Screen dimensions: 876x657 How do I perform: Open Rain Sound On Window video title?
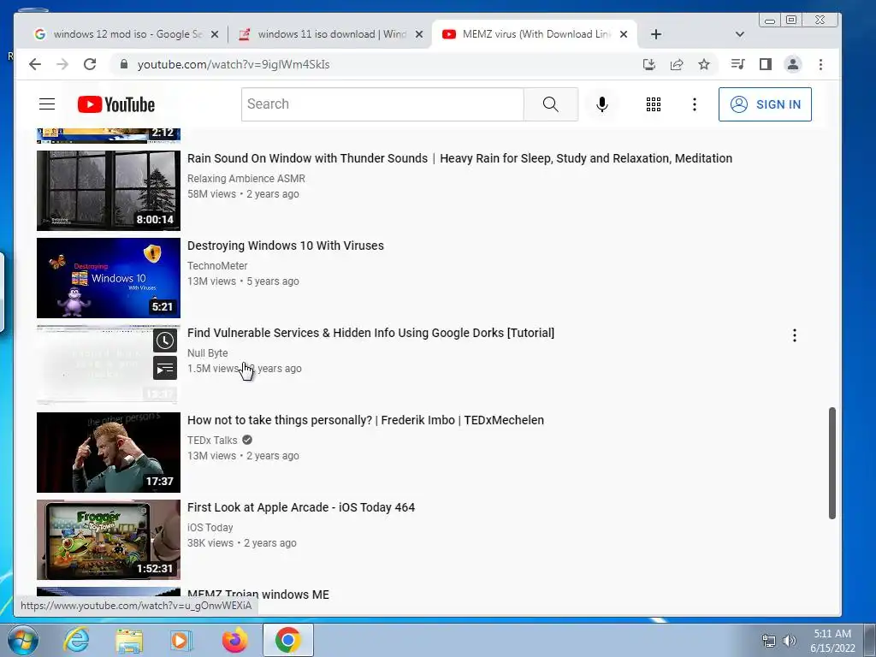tap(459, 158)
